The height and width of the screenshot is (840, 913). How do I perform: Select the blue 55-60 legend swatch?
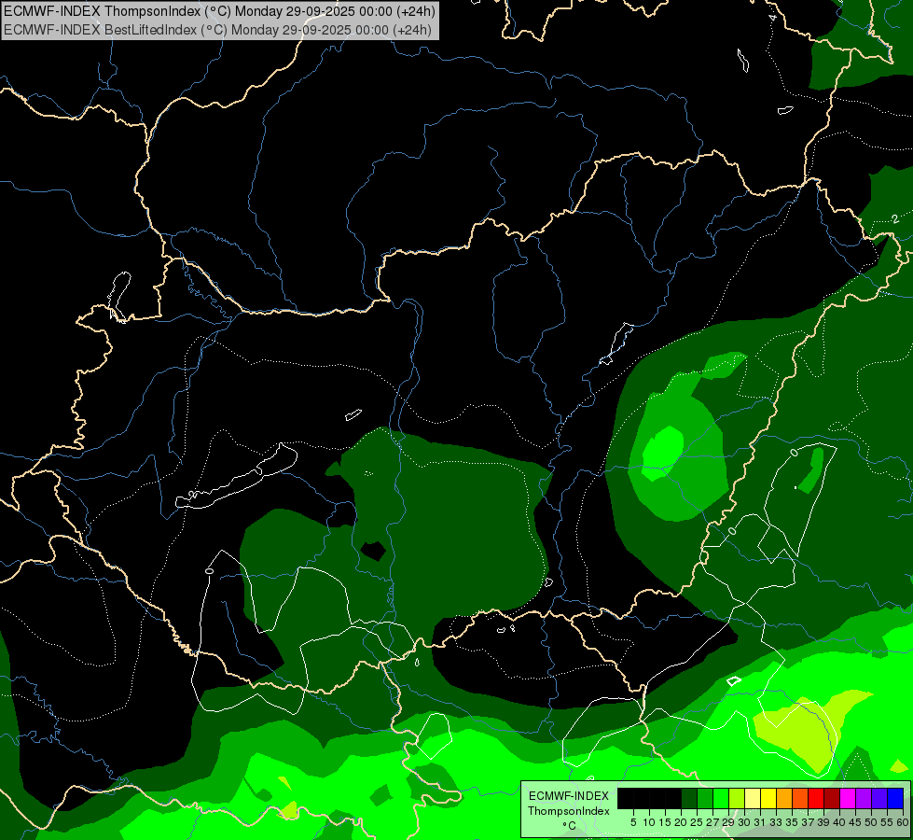tap(895, 798)
